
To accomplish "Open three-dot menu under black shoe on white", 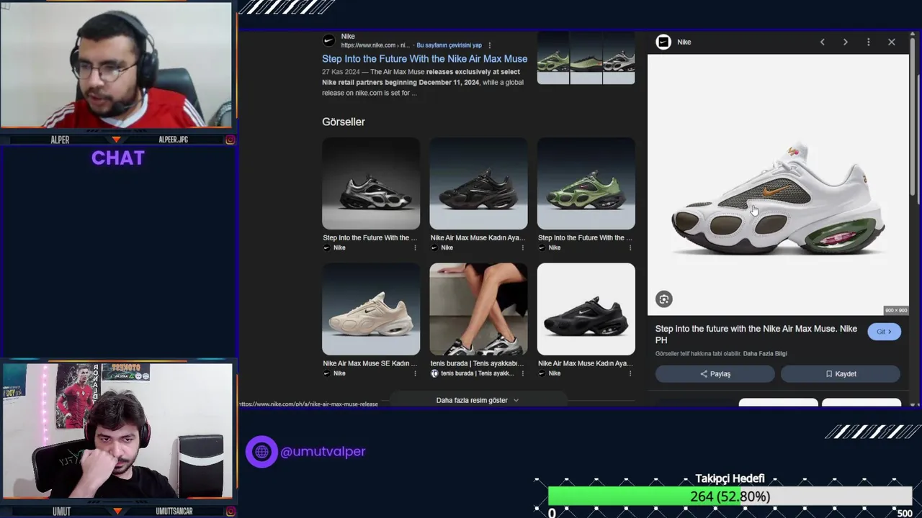I will pos(630,373).
